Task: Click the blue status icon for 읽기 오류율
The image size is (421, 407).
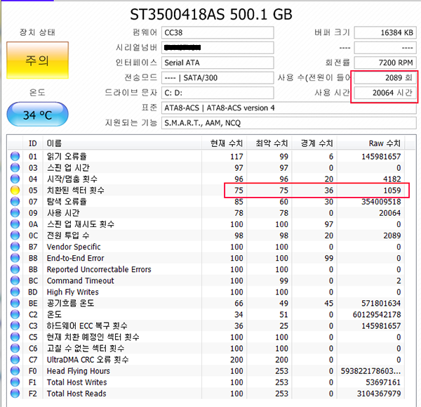Action: point(15,156)
